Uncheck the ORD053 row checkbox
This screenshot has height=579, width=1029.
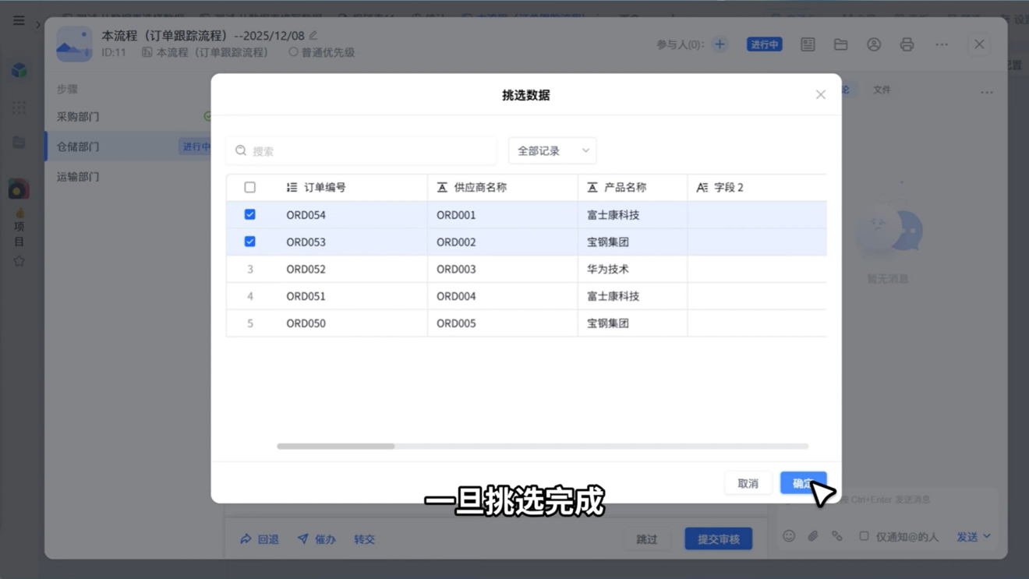pos(249,242)
